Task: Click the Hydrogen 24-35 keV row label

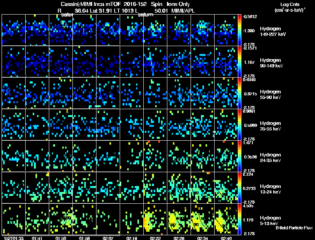Action: [x=270, y=158]
